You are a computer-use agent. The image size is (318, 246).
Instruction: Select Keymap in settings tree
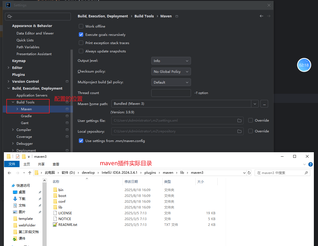pos(19,61)
